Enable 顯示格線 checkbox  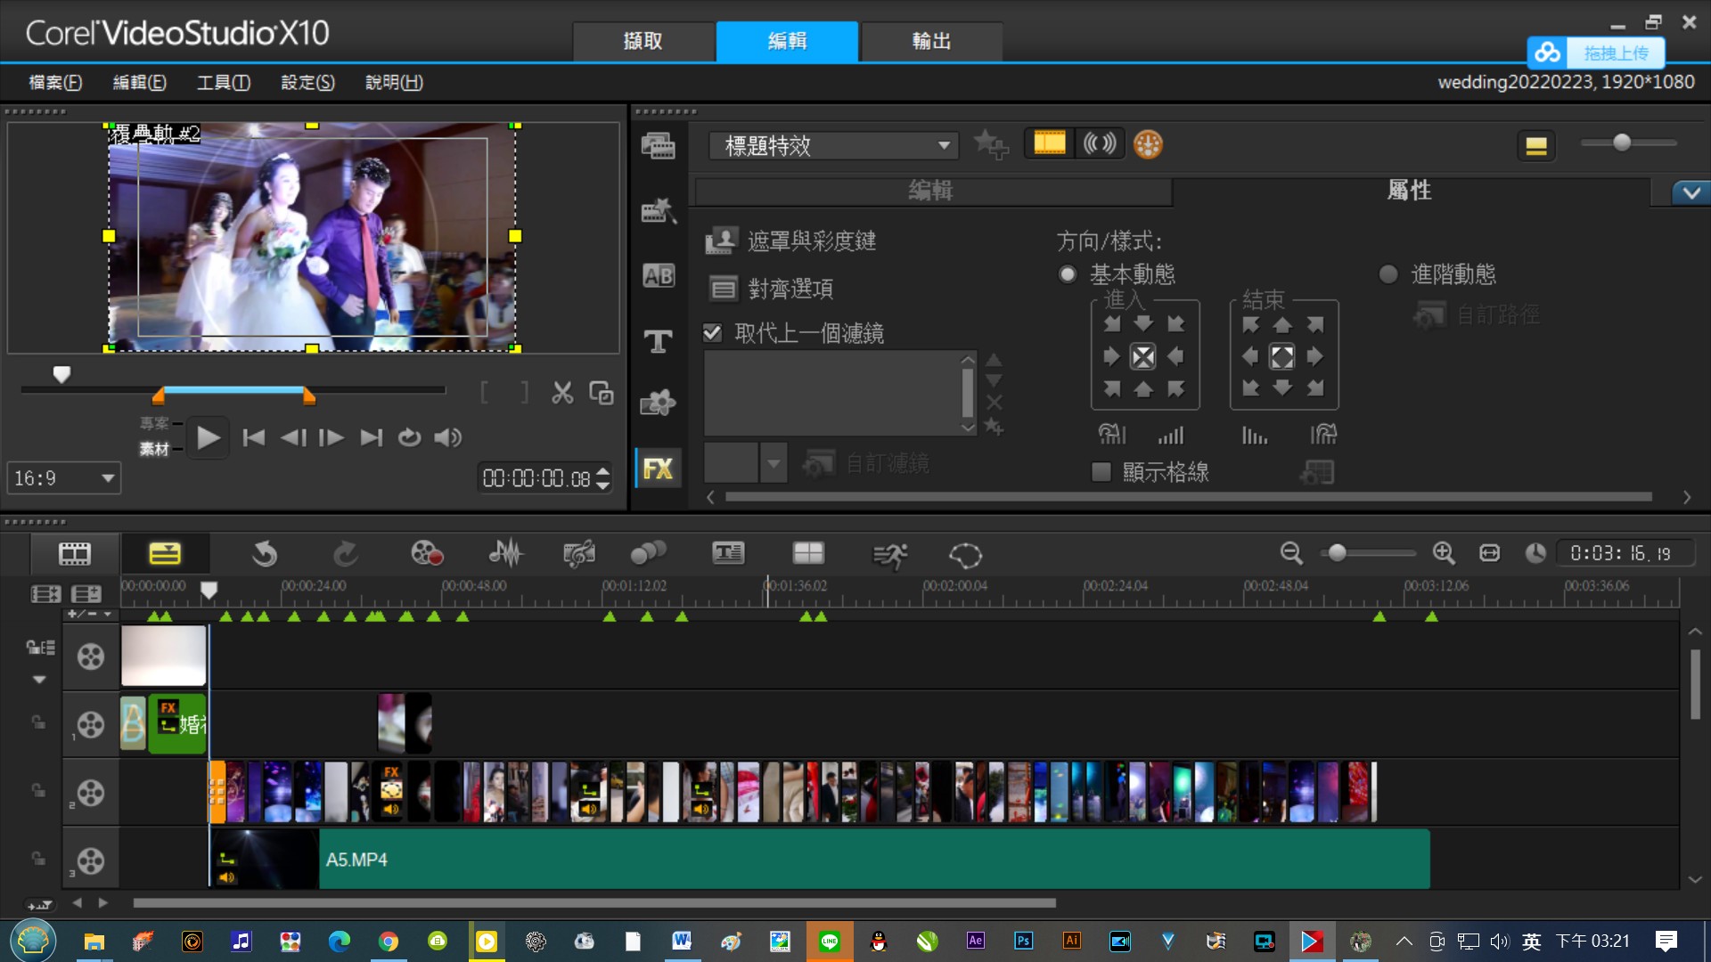tap(1101, 472)
